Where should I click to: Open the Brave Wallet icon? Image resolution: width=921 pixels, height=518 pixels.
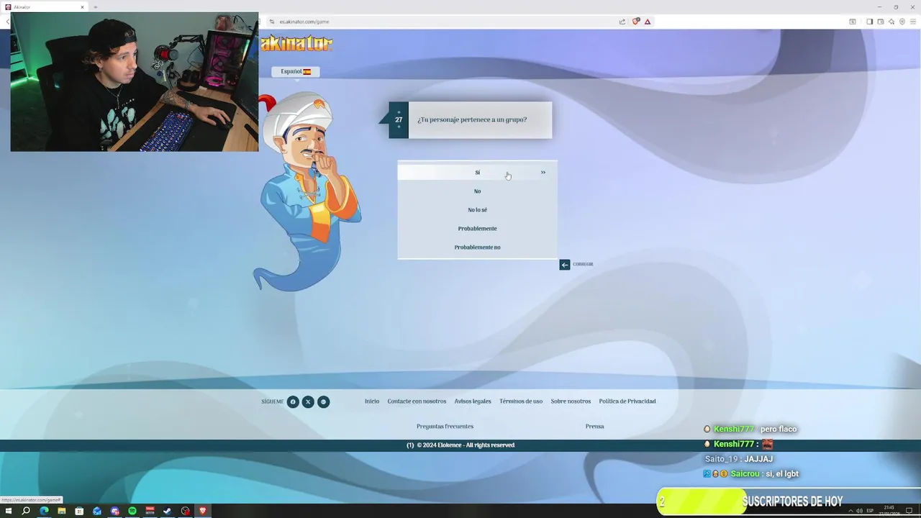pyautogui.click(x=881, y=22)
